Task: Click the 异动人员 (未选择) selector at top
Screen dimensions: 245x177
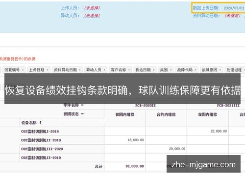Action: coord(92,16)
